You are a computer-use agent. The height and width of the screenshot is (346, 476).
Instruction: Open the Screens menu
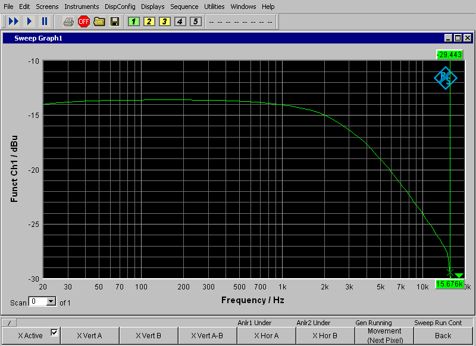(47, 7)
